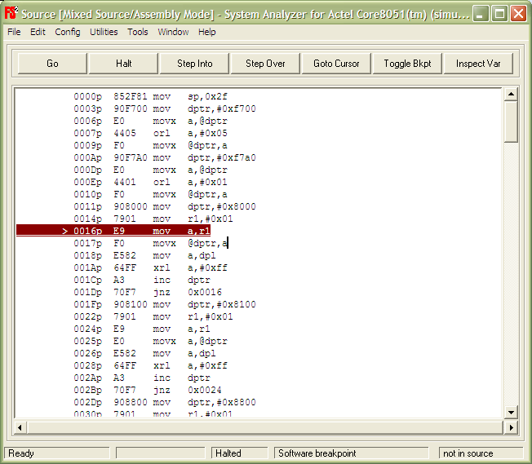This screenshot has width=532, height=464.
Task: Click the Go button
Action: [52, 64]
